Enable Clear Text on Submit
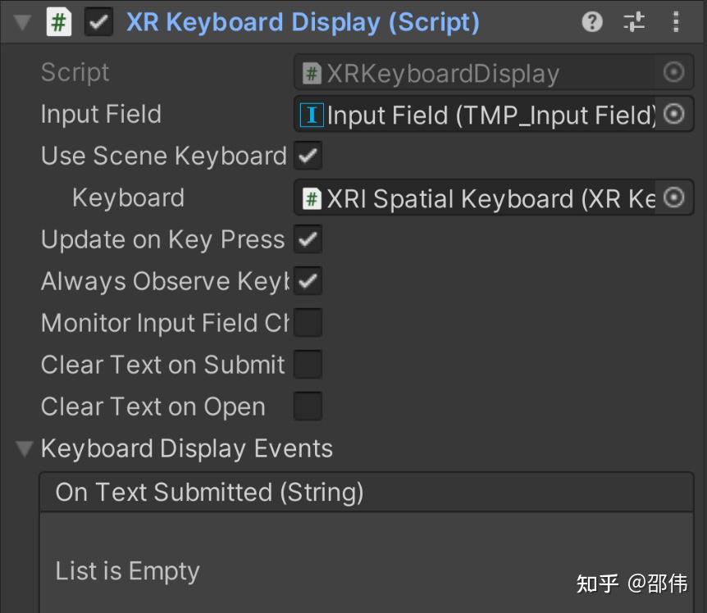Screen dimensions: 707x613 click(308, 364)
